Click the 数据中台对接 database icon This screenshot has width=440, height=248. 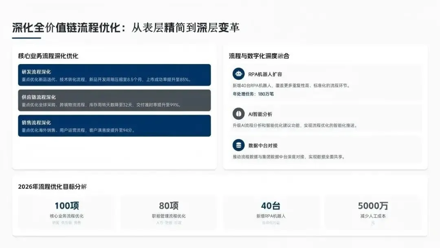tap(238, 145)
